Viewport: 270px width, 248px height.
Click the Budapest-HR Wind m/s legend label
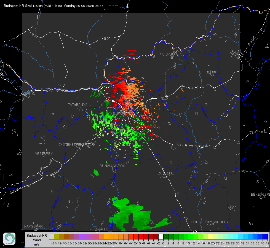(x=37, y=240)
